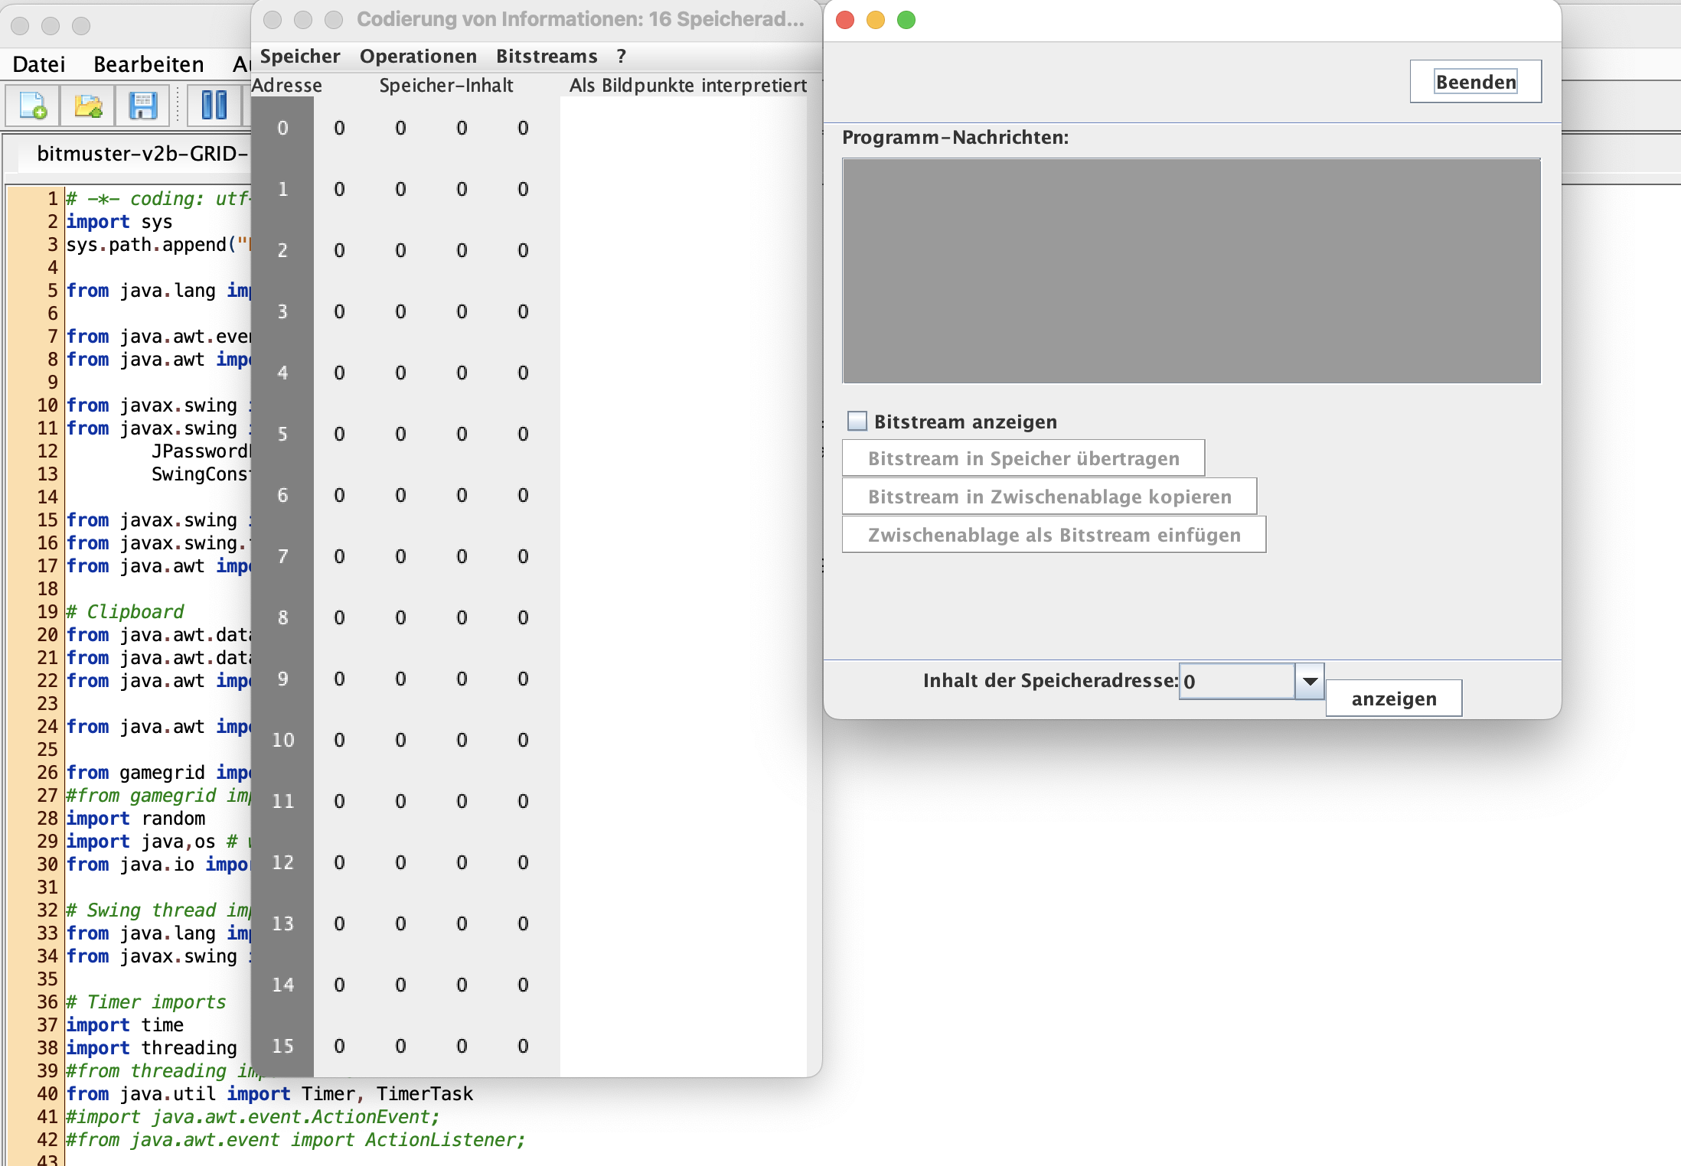This screenshot has height=1166, width=1681.
Task: Open the Speicher menu
Action: click(x=299, y=57)
